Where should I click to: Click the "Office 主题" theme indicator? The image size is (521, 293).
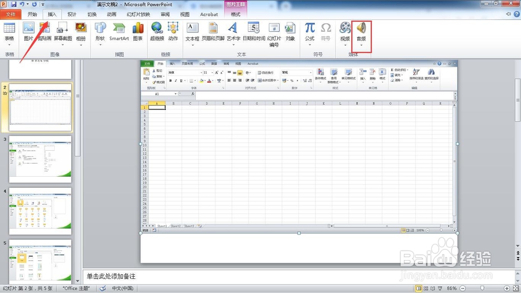tap(76, 288)
